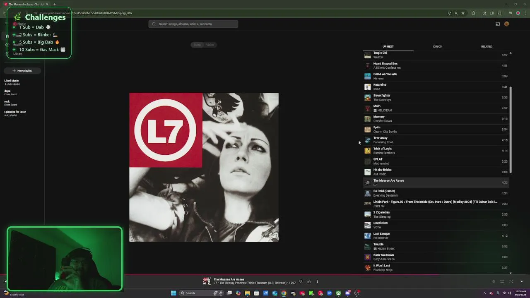This screenshot has width=530, height=298.
Task: Click the L7 album artwork
Action: click(x=204, y=167)
